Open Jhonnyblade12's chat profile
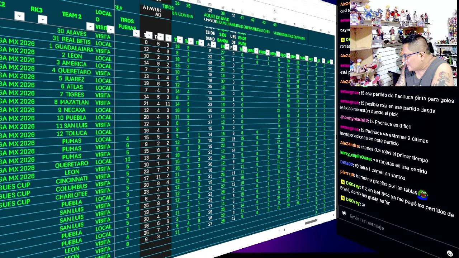The width and height of the screenshot is (459, 258). point(354,119)
